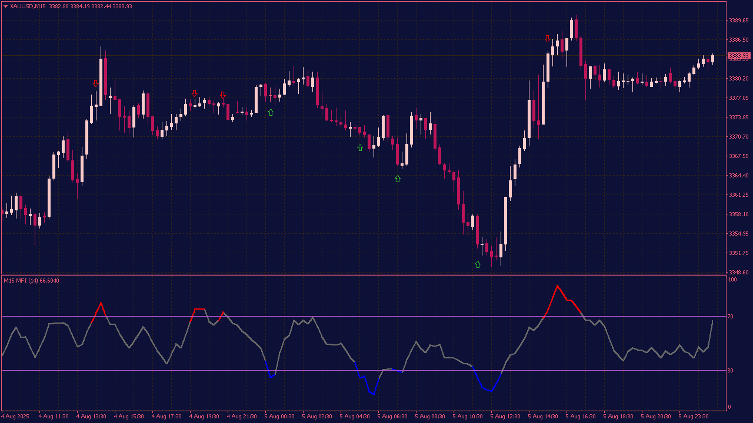Select the green buy arrow at the lowest price

point(478,264)
